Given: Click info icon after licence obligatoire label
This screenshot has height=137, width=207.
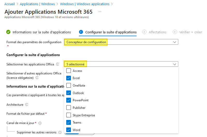Looking at the screenshot, I should 37,78.
